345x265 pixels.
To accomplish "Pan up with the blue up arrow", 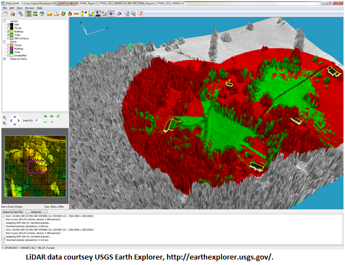I will tap(15, 117).
